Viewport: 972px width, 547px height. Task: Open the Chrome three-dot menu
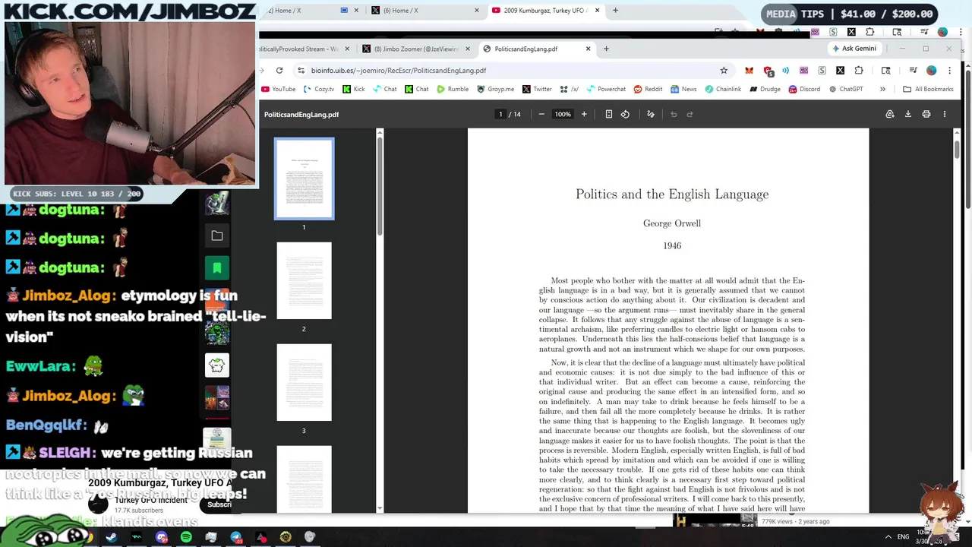[948, 70]
